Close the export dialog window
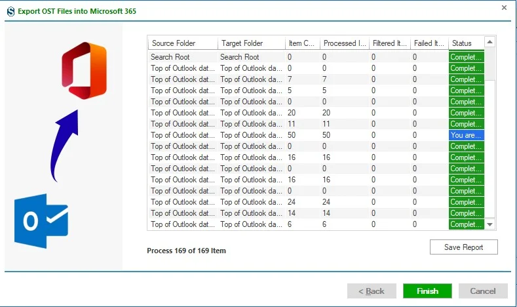Screen dimensions: 517x307 click(x=504, y=8)
